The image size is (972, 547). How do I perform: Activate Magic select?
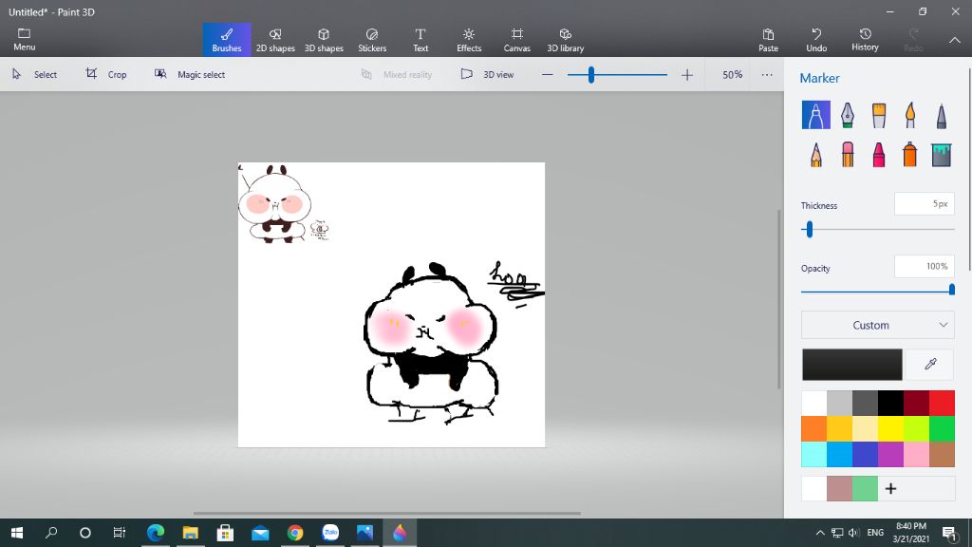pyautogui.click(x=190, y=74)
